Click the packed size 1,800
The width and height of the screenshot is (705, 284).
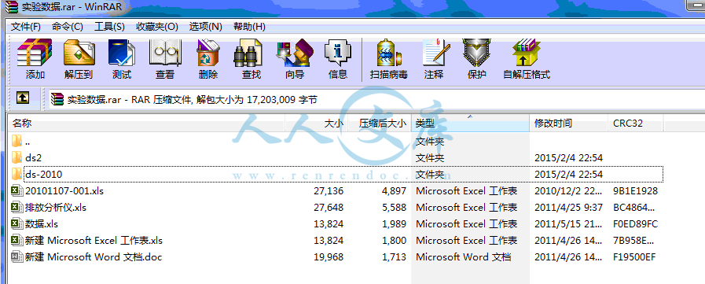click(x=394, y=241)
